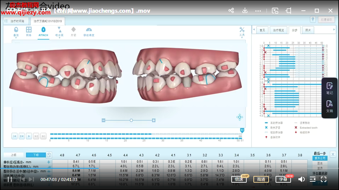Click the 3D view orientation control icon
The image size is (339, 190).
tap(240, 117)
